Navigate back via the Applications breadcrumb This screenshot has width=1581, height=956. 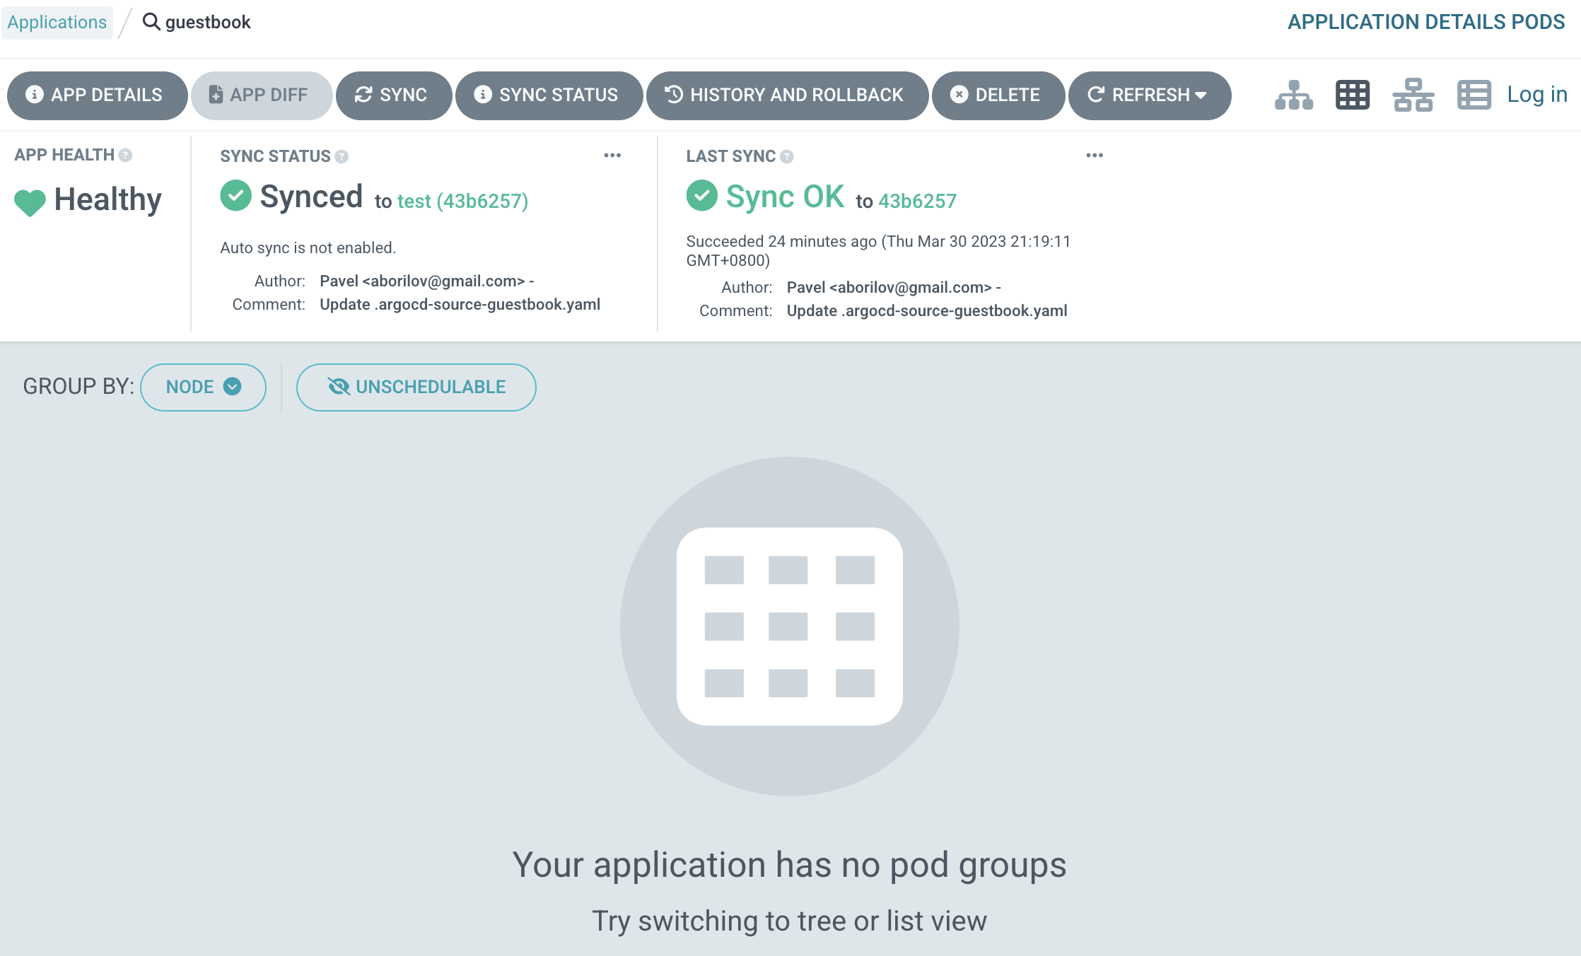pyautogui.click(x=57, y=22)
